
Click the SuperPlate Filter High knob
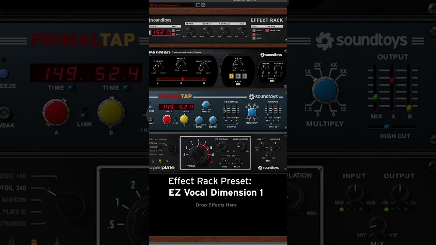pos(237,161)
